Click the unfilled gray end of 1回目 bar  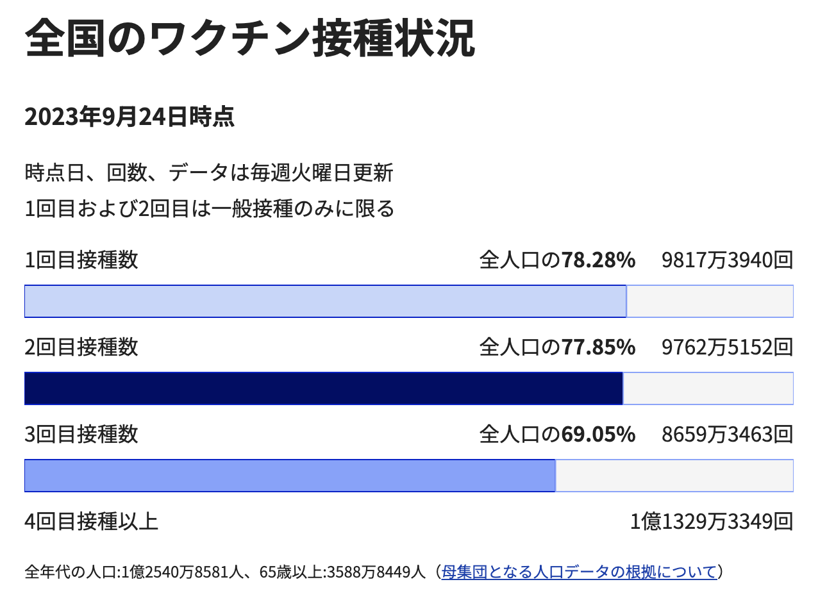[710, 301]
